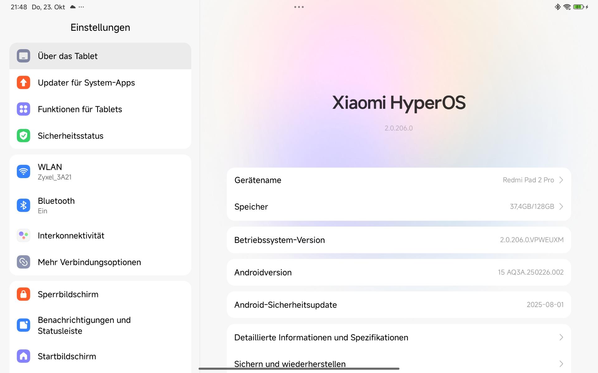Open Sichern und wiederherstellen chevron

(561, 364)
